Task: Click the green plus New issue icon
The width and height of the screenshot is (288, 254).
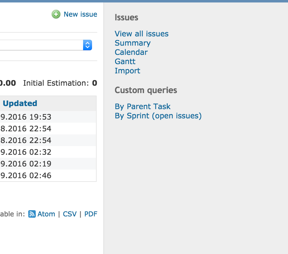Action: (56, 14)
